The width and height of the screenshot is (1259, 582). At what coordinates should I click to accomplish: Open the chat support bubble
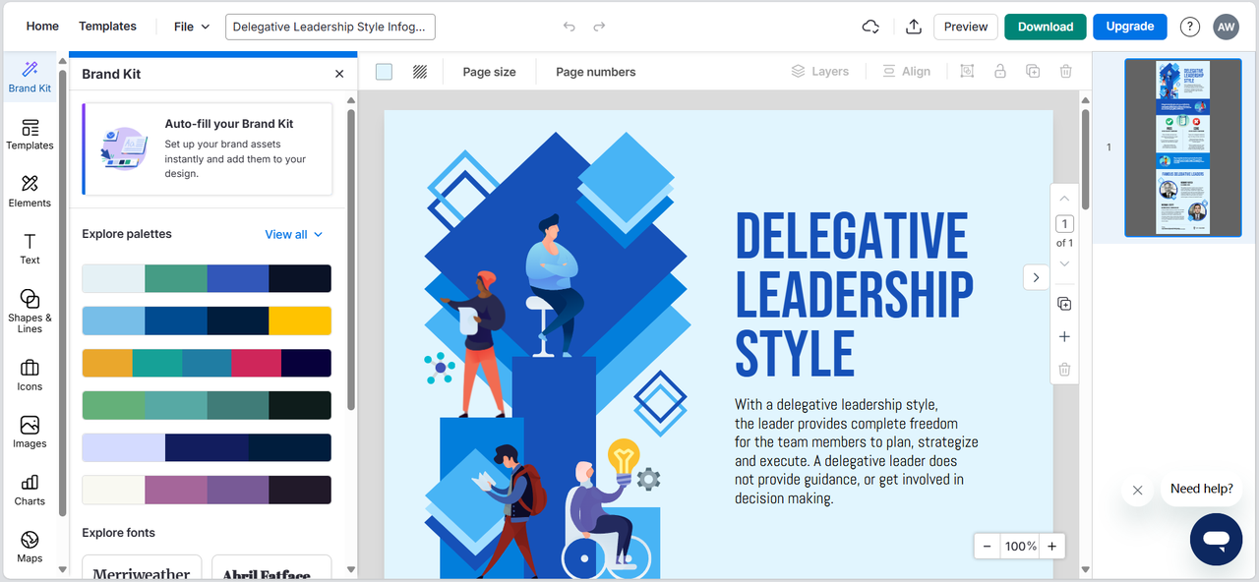[x=1217, y=539]
